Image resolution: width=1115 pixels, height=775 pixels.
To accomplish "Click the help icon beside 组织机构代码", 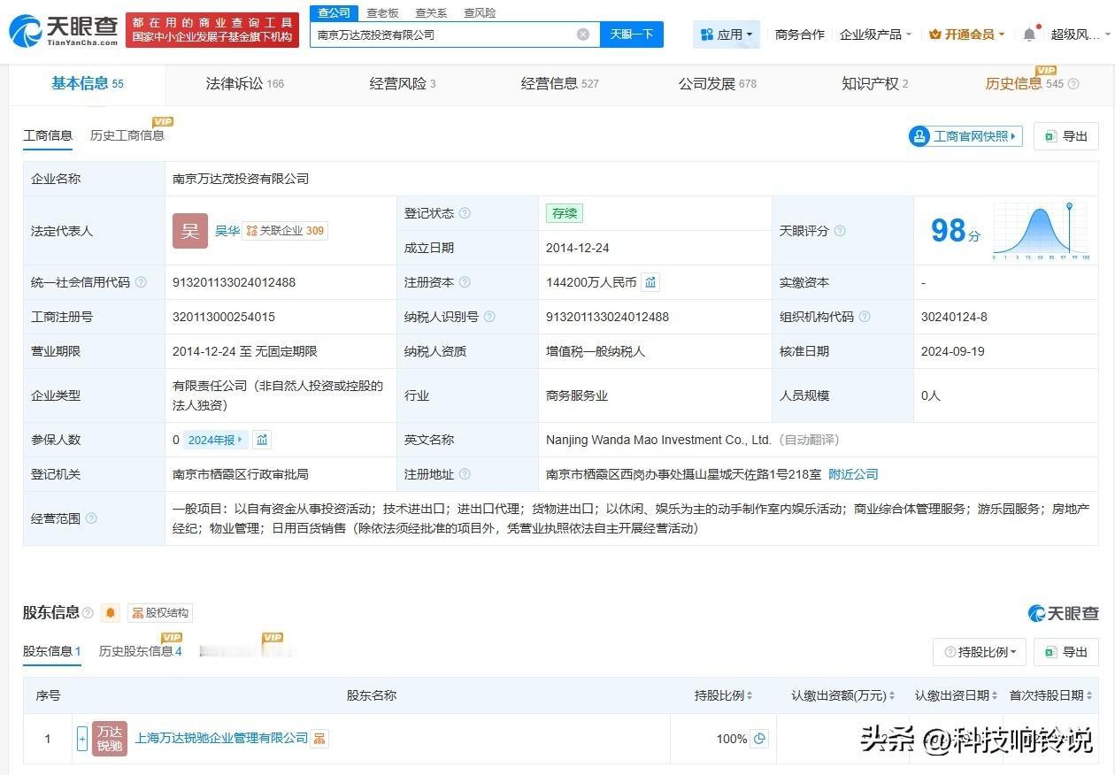I will coord(865,317).
